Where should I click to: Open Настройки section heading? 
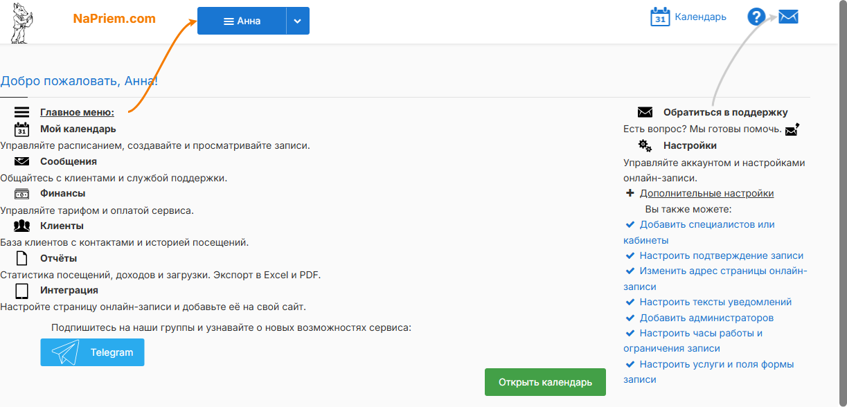click(x=690, y=145)
